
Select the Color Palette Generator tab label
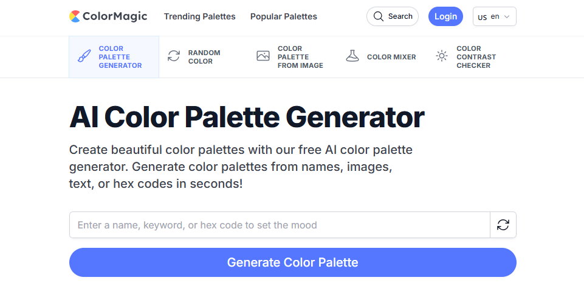point(120,57)
